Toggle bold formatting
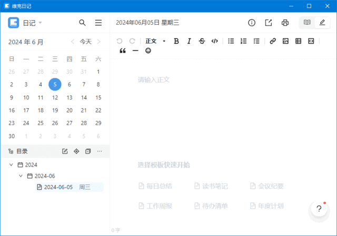337x236 pixels. coord(176,41)
